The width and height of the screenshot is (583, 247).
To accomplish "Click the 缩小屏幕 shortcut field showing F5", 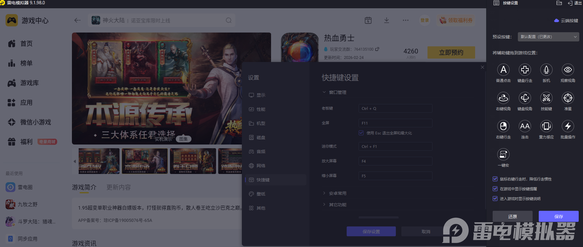I will pyautogui.click(x=395, y=176).
